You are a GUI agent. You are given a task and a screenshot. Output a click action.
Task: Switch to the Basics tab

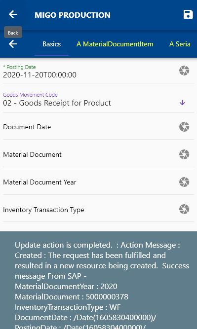pos(51,44)
